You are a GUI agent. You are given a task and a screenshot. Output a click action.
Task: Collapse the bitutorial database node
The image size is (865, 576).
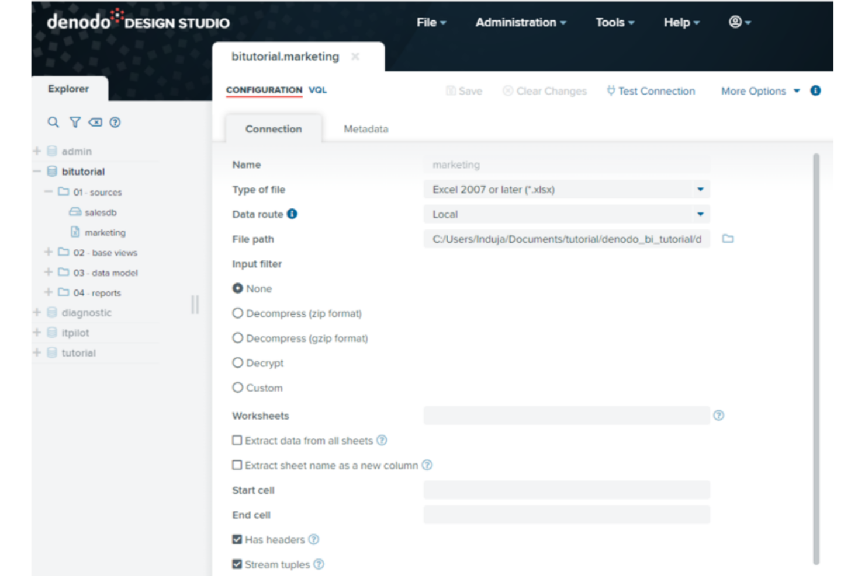tap(37, 172)
